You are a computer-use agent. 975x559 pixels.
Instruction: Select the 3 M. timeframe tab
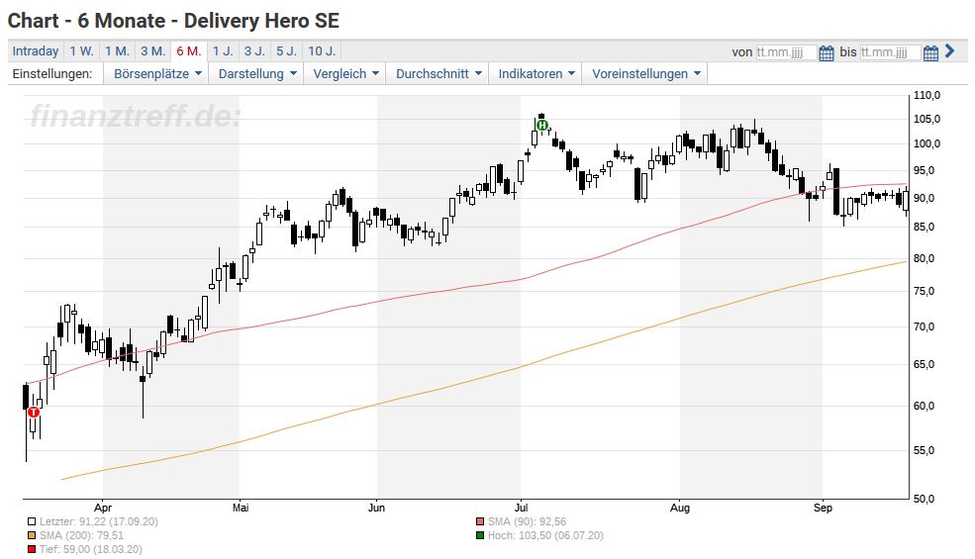click(153, 51)
